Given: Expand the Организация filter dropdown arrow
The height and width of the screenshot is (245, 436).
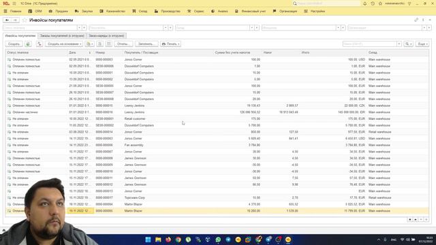Looking at the screenshot, I should point(424,28).
